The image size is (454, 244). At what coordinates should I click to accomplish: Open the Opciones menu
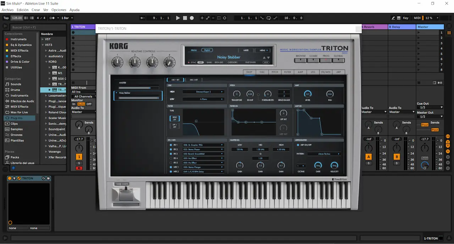[59, 10]
